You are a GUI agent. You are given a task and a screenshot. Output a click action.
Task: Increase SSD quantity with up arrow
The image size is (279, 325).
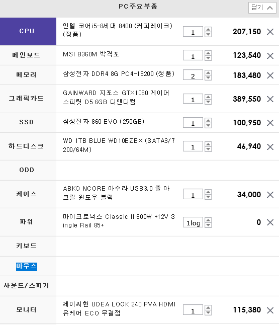tap(208, 120)
